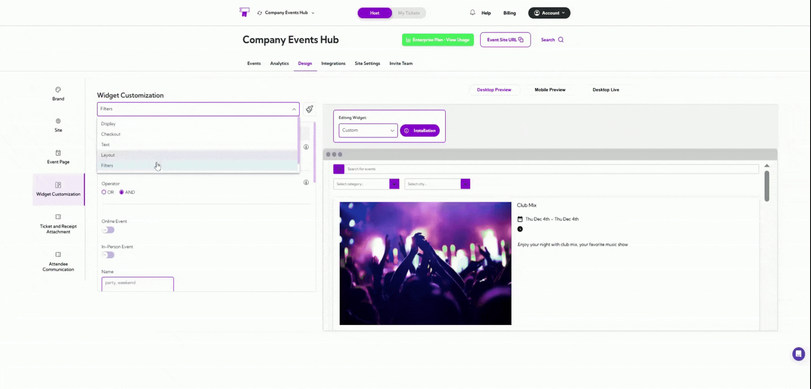Viewport: 811px width, 389px height.
Task: Go to the Analytics tab
Action: (x=279, y=63)
